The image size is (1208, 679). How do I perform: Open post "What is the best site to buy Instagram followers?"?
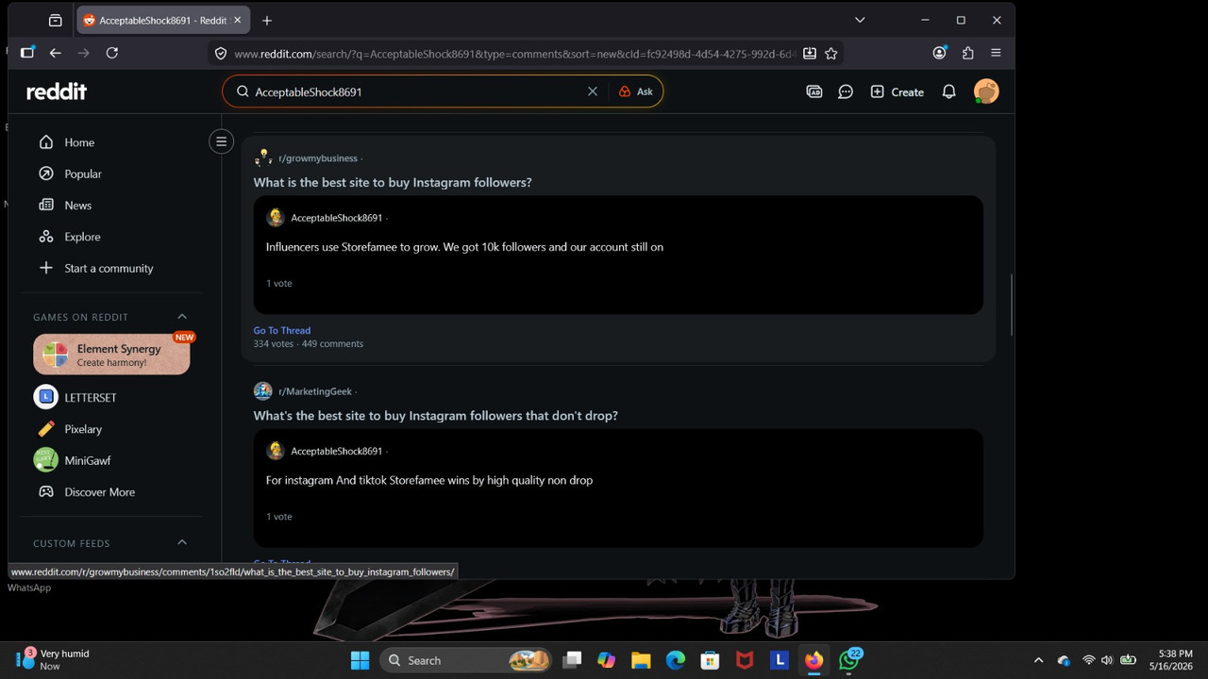click(x=393, y=182)
